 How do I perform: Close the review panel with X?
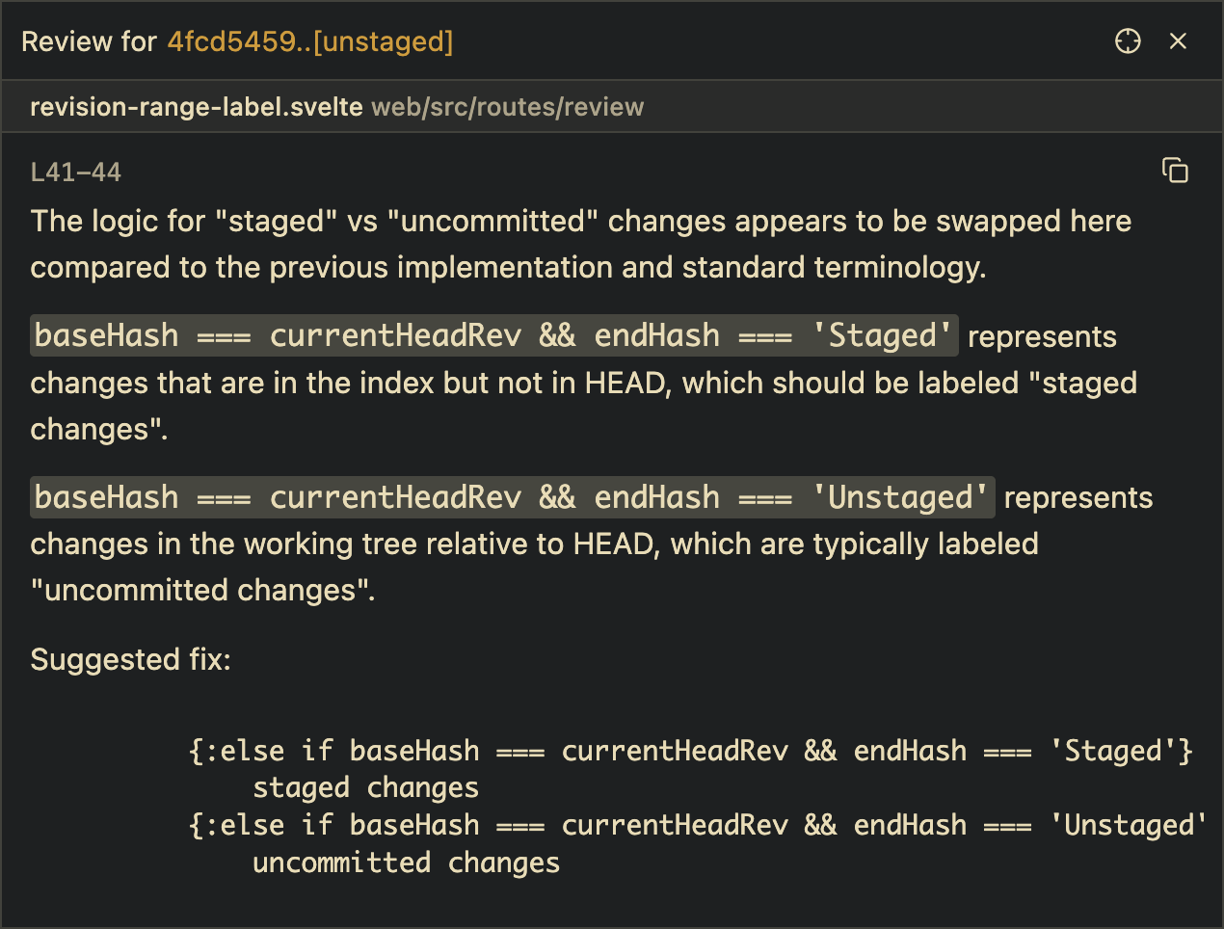click(x=1178, y=41)
